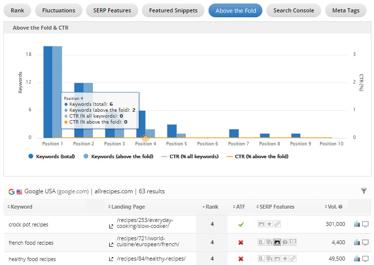Screen dimensions: 374x265
Task: Click star SERP feature in crock pot row
Action: [x=269, y=224]
